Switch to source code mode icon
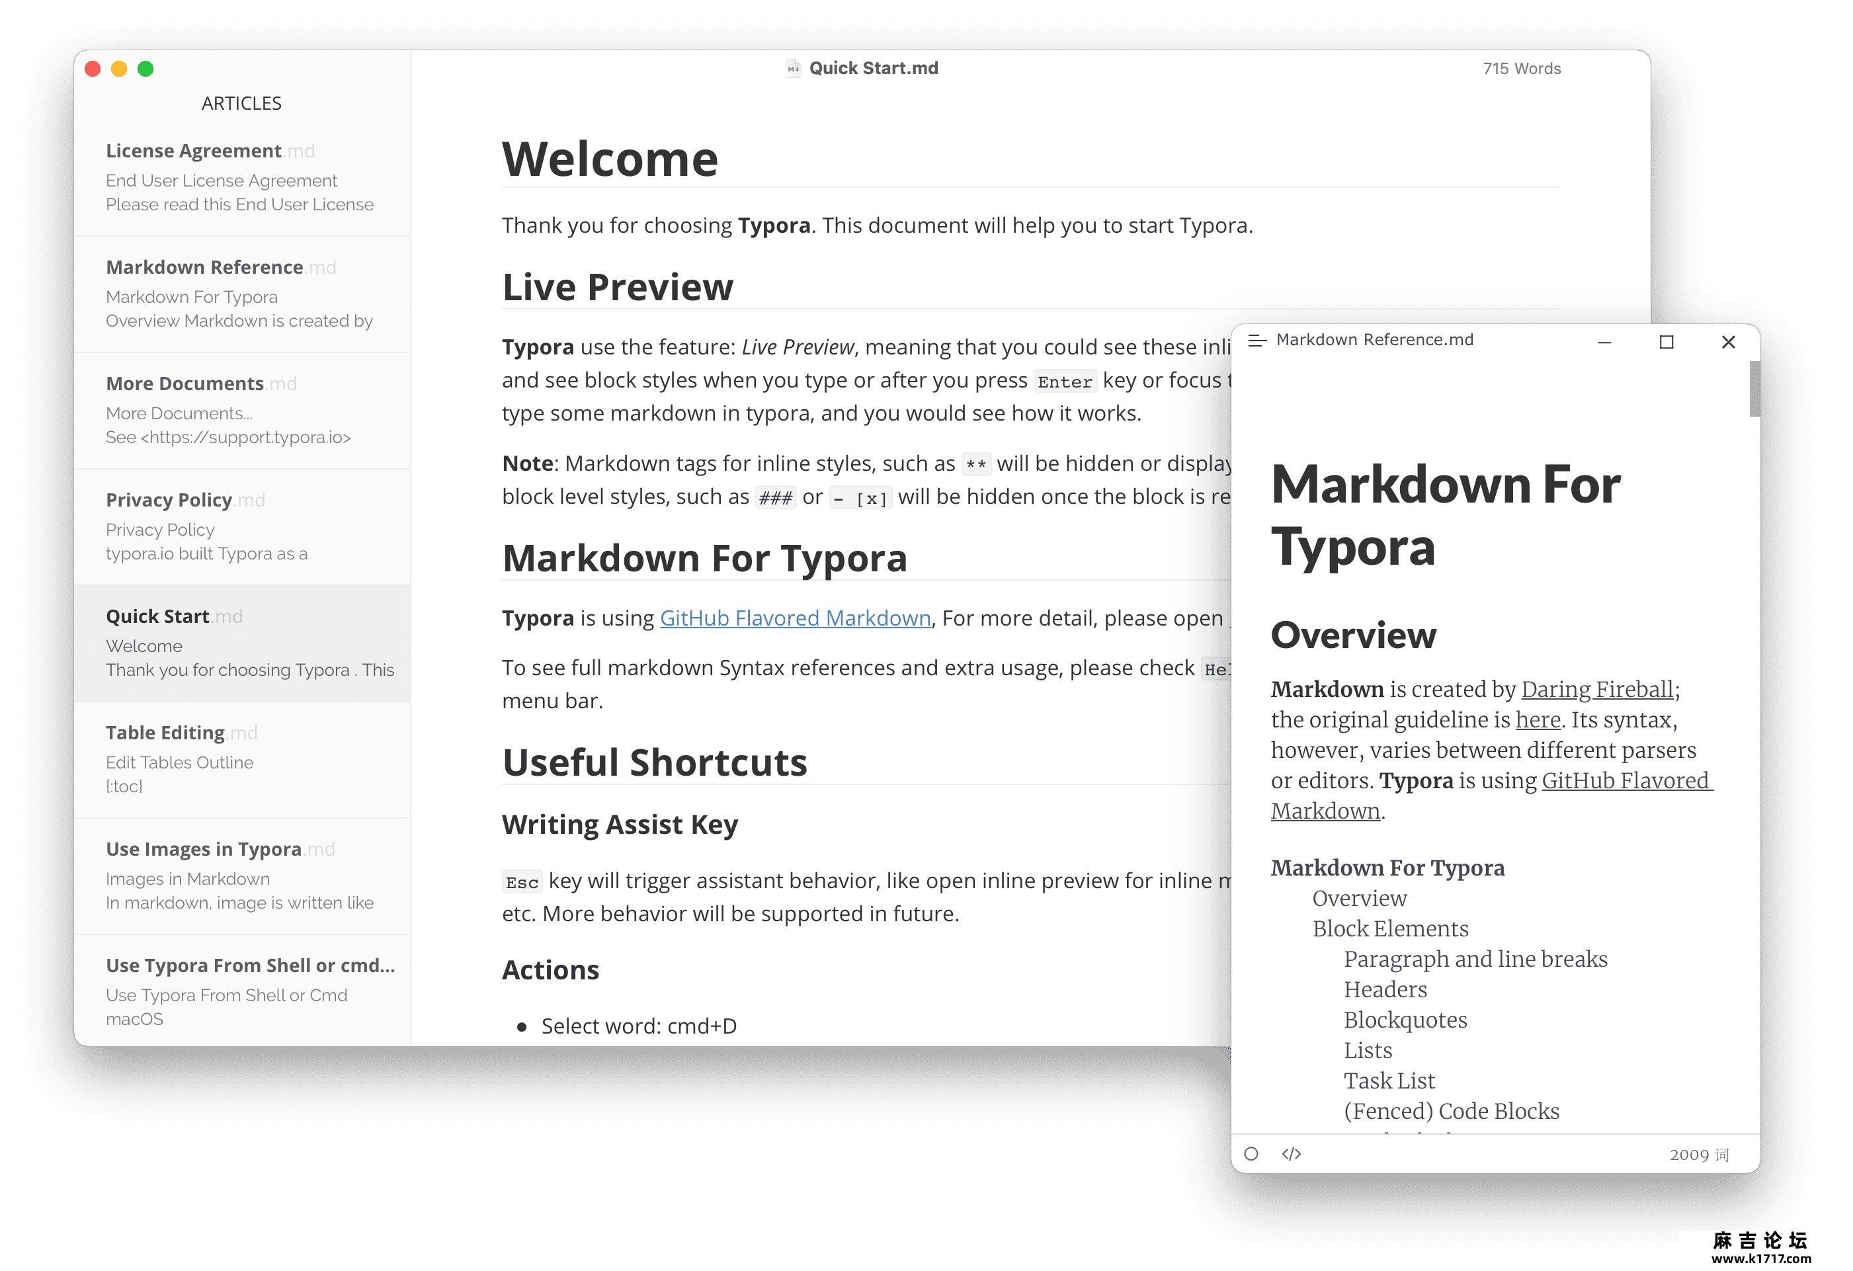The height and width of the screenshot is (1271, 1853). pyautogui.click(x=1291, y=1154)
